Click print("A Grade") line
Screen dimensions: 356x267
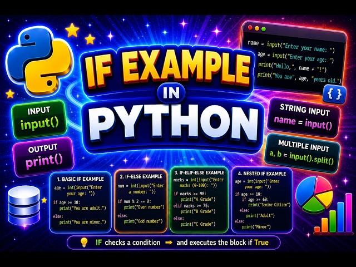[x=198, y=199]
